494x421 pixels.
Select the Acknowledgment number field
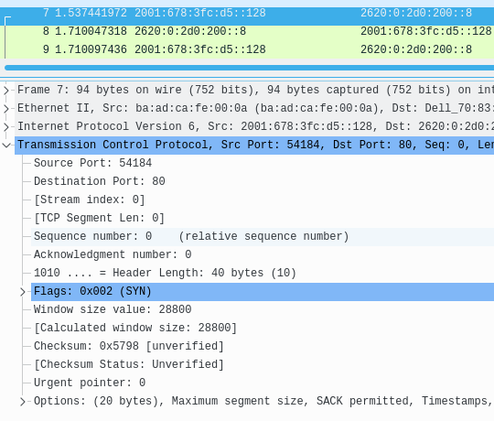pyautogui.click(x=113, y=254)
